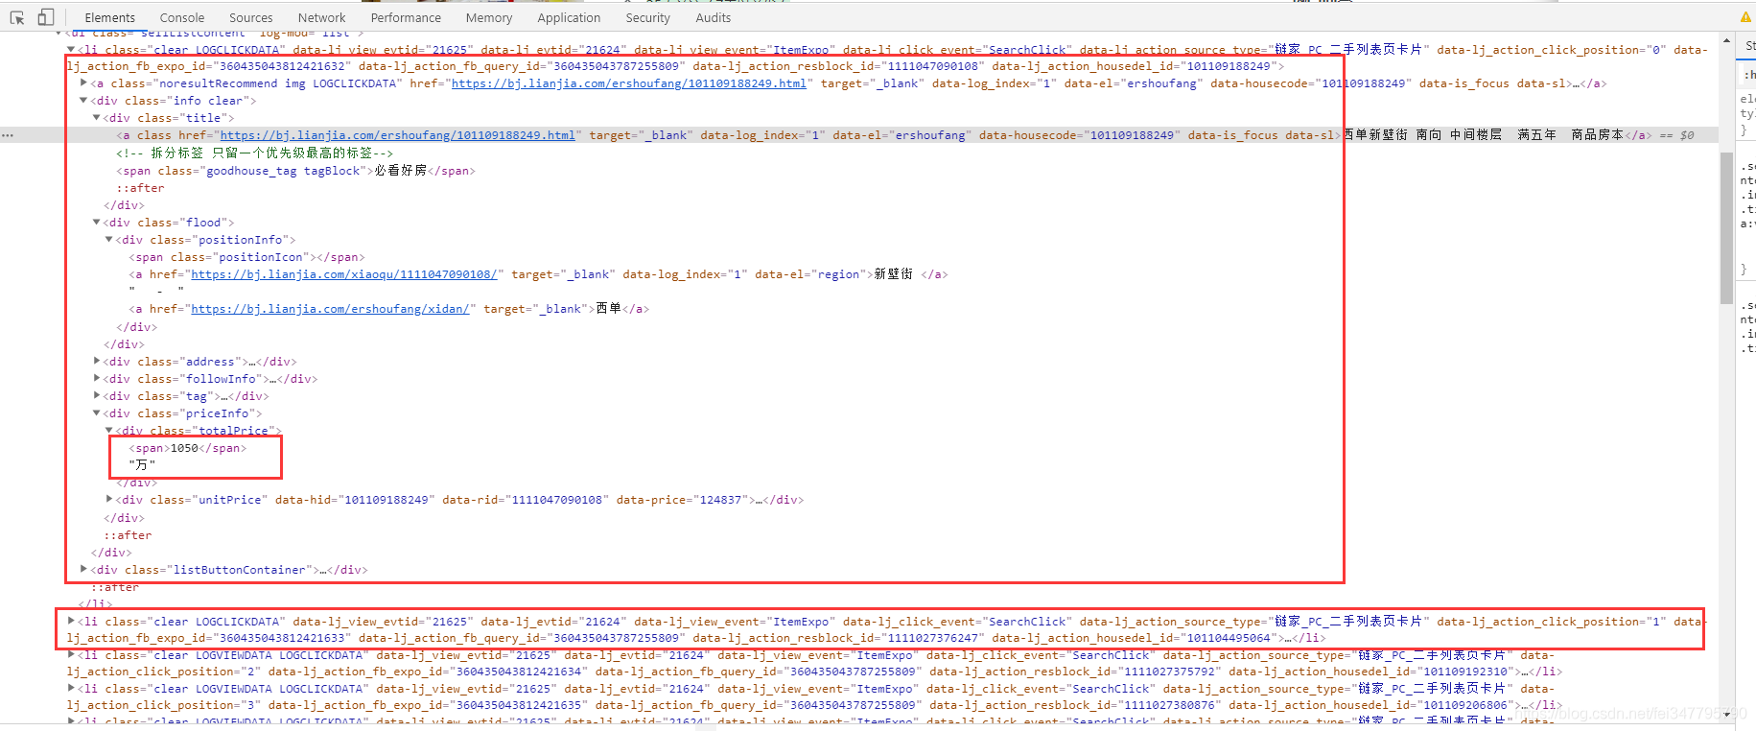Click the yellow warning triangle icon
The height and width of the screenshot is (731, 1756).
point(1745,17)
